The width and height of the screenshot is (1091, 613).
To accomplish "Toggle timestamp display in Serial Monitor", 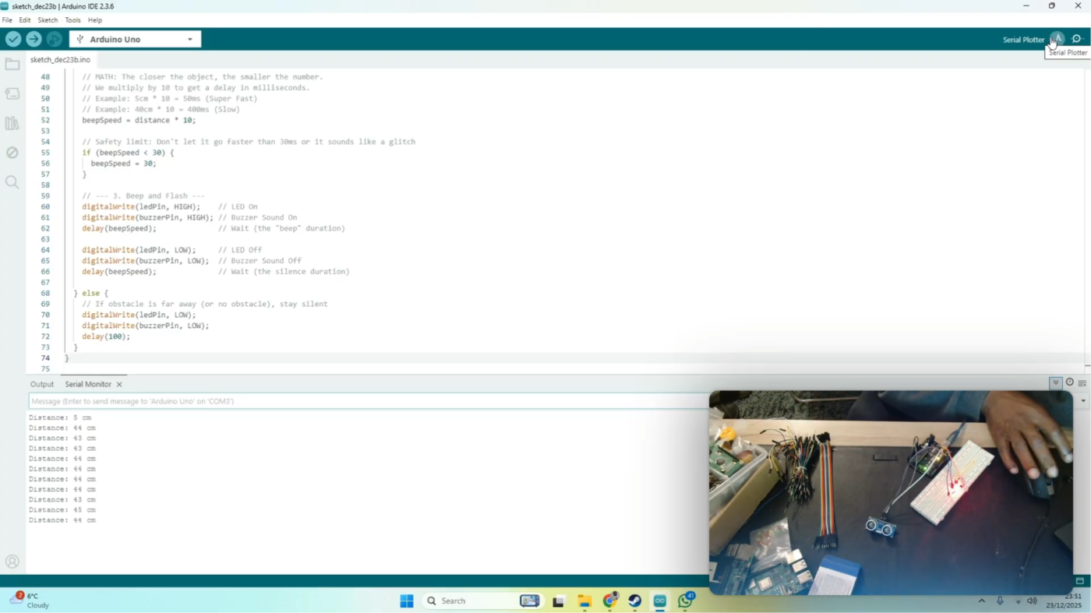I will [x=1069, y=383].
